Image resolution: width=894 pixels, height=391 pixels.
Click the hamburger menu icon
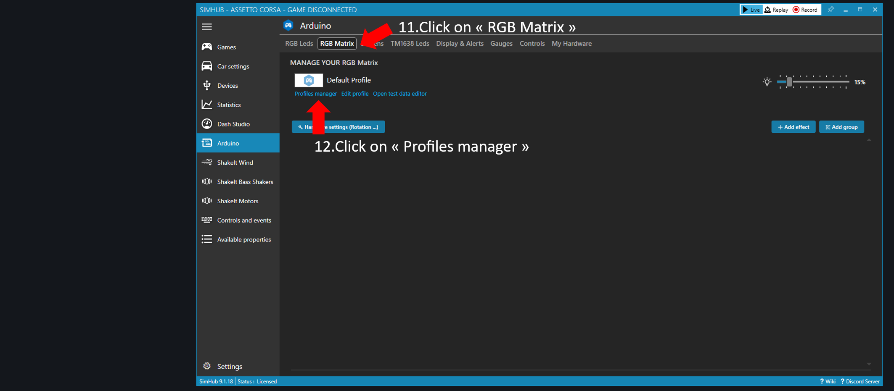coord(206,27)
